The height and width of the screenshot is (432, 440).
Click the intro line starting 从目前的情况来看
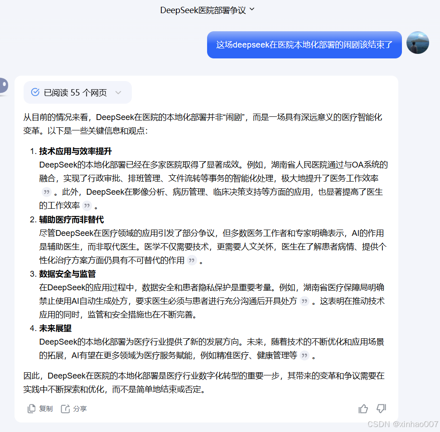(x=203, y=117)
